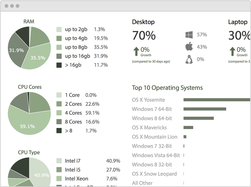The image size is (251, 187).
Task: Click the 'Intel i7' legend label
Action: 73,161
